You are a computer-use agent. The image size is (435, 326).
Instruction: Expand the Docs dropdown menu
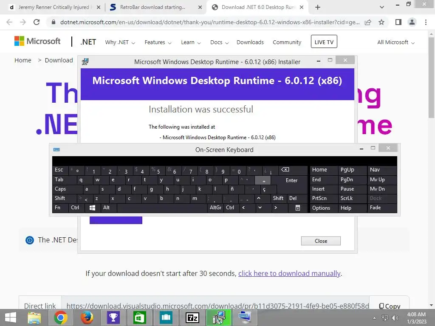tap(220, 42)
